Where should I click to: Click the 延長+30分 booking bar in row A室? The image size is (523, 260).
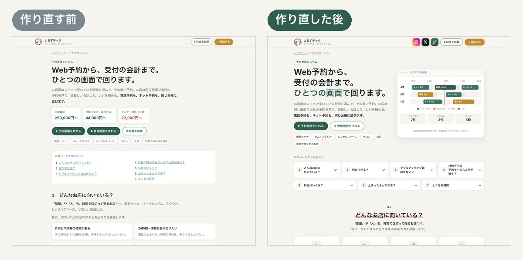point(445,87)
